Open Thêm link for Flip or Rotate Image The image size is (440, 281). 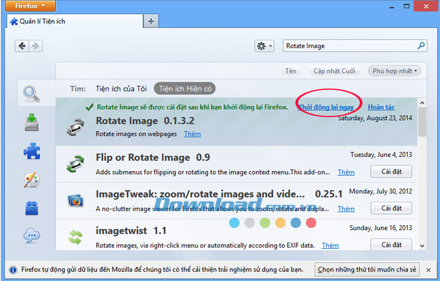coord(346,172)
